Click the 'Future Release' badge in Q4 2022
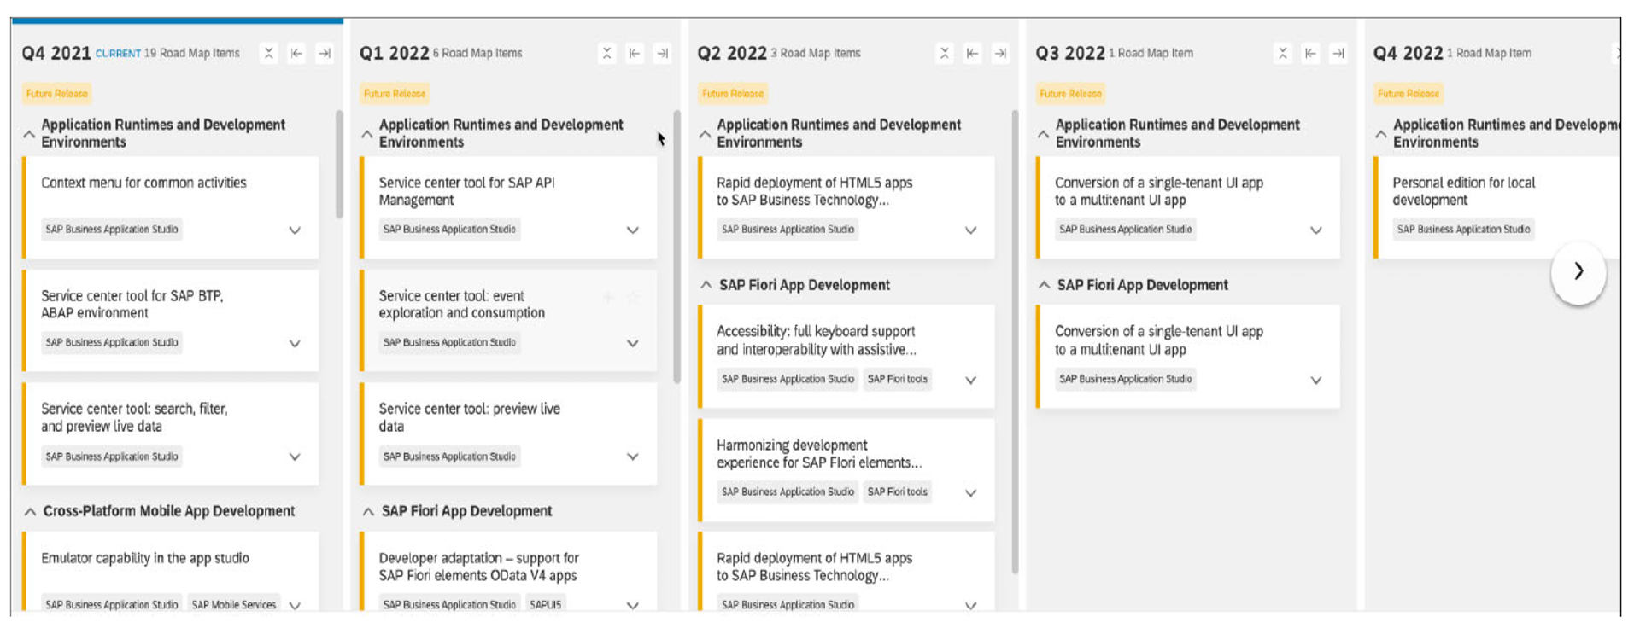This screenshot has width=1634, height=634. coord(1409,94)
